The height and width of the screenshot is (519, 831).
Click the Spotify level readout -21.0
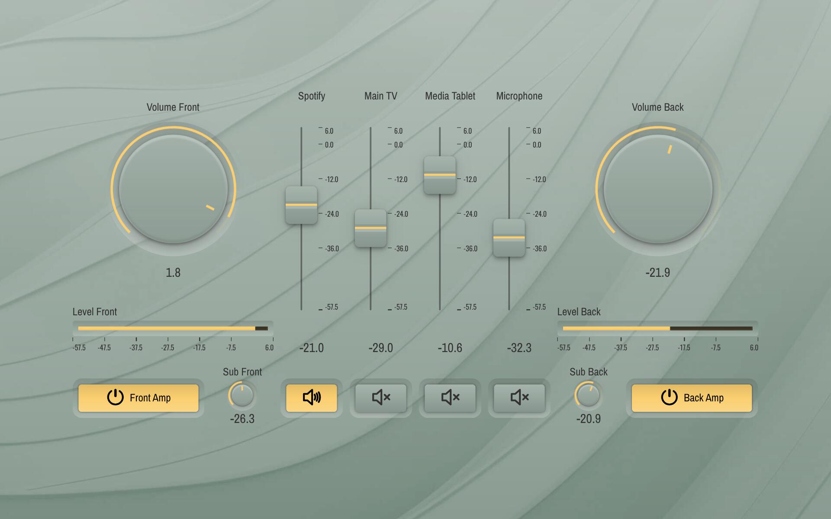pos(311,348)
